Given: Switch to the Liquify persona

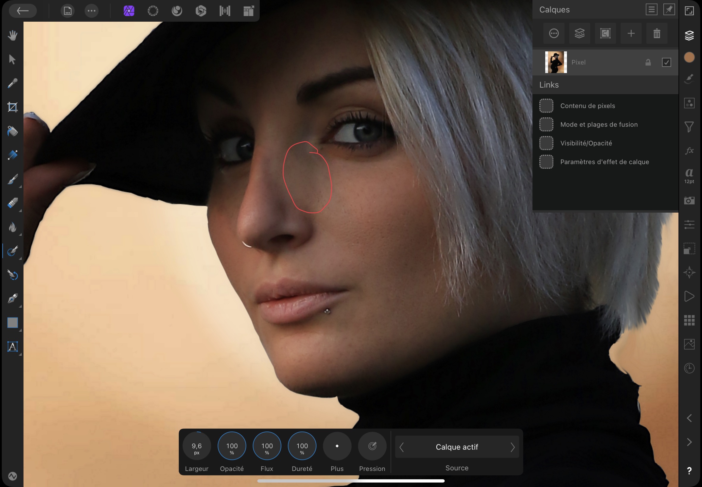Looking at the screenshot, I should pyautogui.click(x=177, y=11).
